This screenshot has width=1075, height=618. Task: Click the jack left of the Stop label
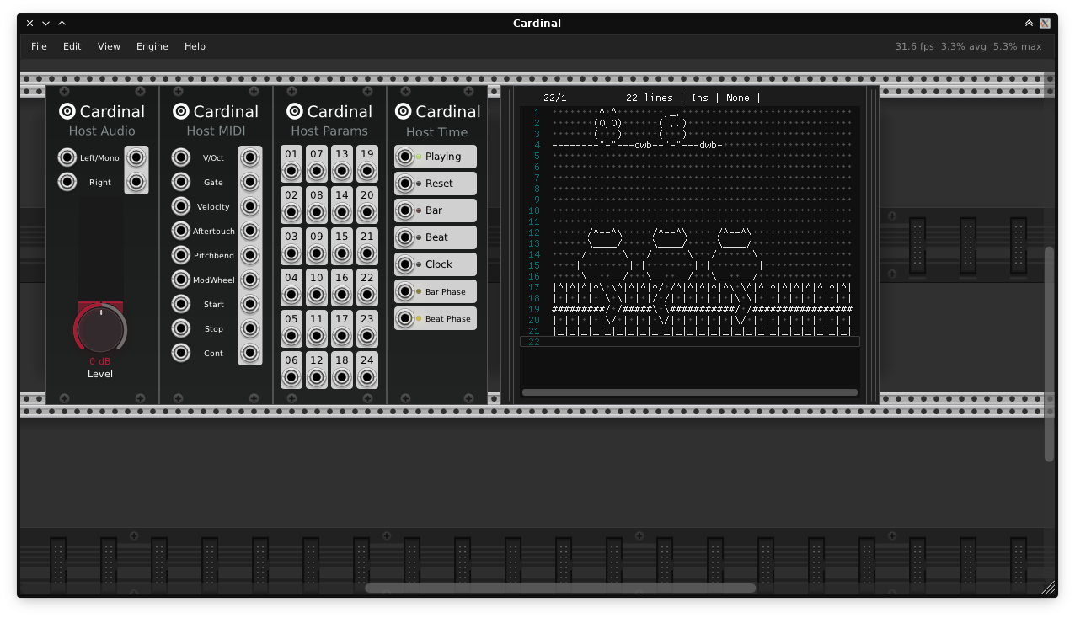click(181, 328)
